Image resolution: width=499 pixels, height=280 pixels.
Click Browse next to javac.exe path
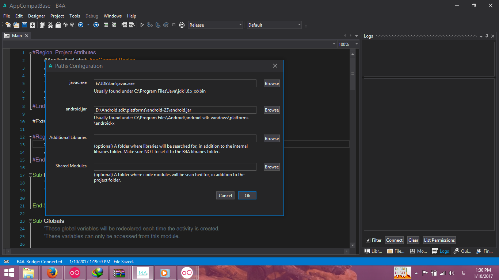(271, 83)
